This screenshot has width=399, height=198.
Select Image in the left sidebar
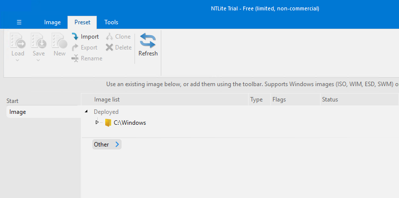click(x=43, y=112)
